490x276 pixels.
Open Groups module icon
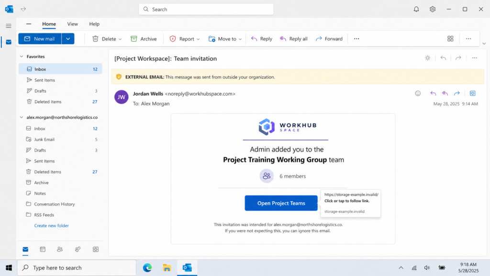[78, 249]
